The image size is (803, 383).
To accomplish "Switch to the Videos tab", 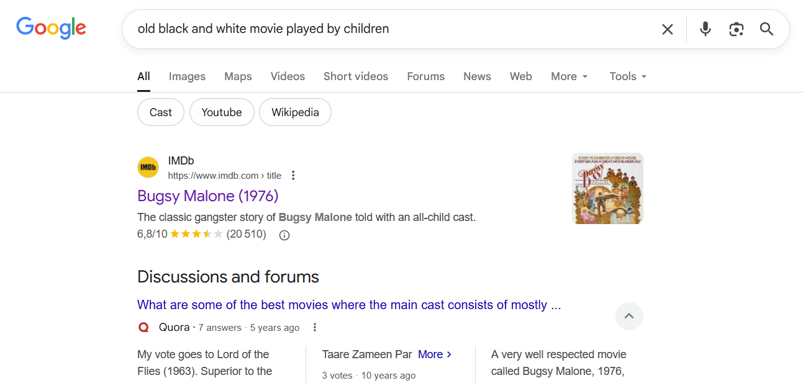I will point(288,76).
